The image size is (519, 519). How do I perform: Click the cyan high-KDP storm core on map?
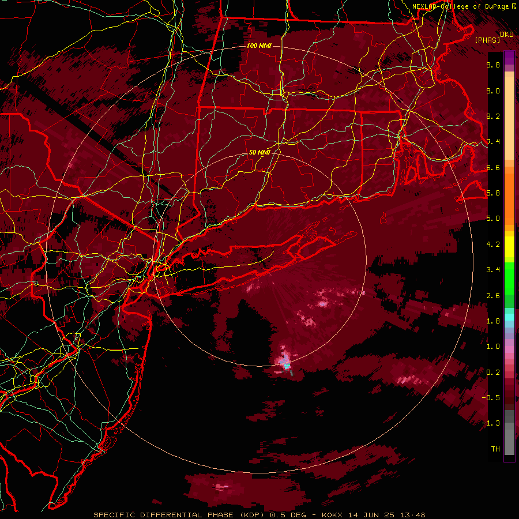tap(287, 366)
